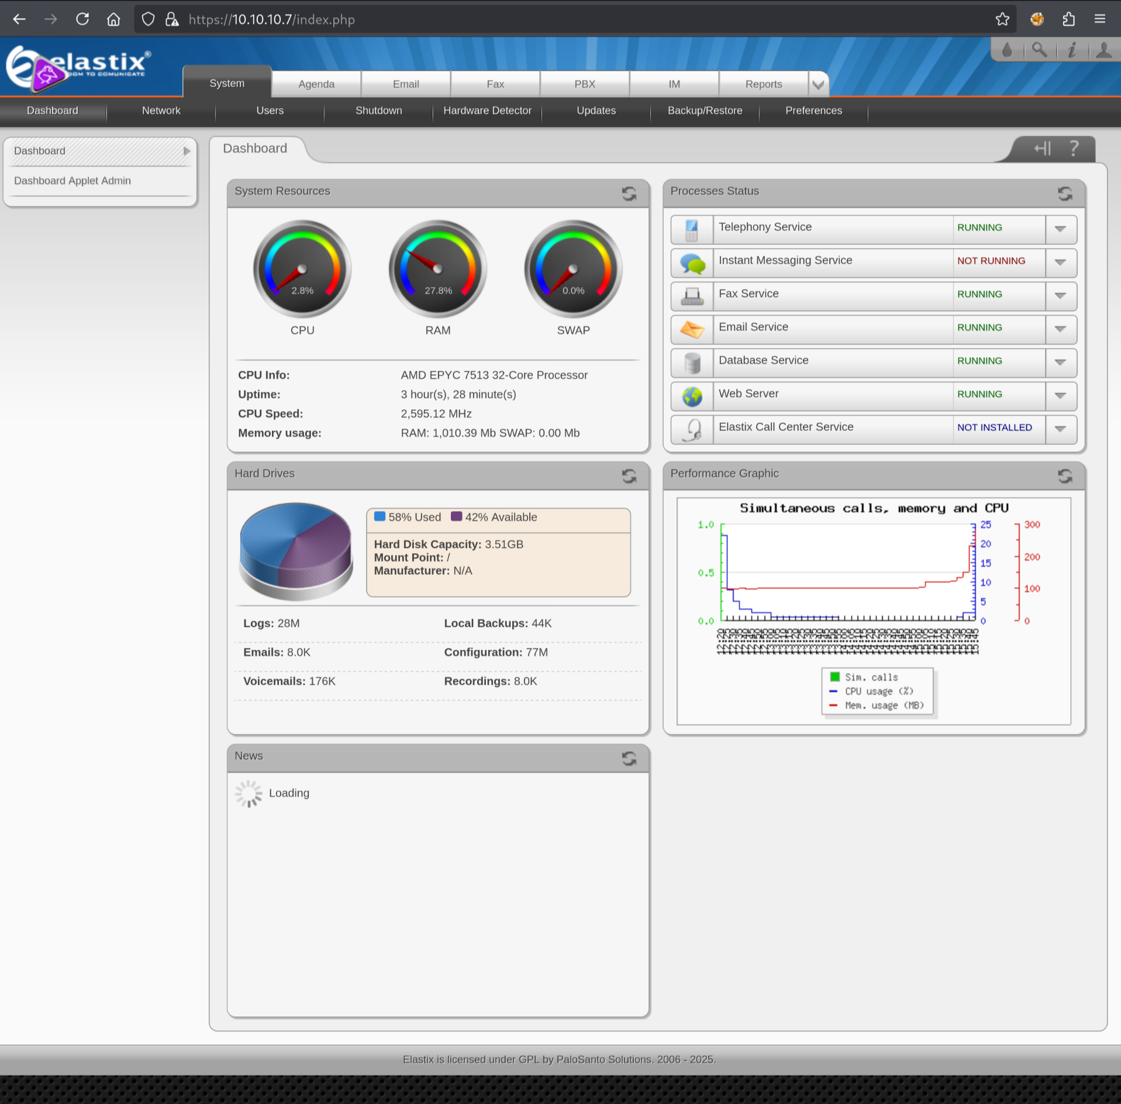This screenshot has height=1104, width=1121.
Task: Show more main menu tabs chevron
Action: 818,84
